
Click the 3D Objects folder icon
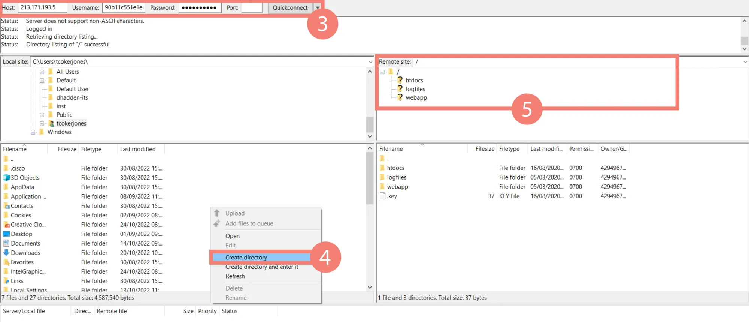[6, 177]
